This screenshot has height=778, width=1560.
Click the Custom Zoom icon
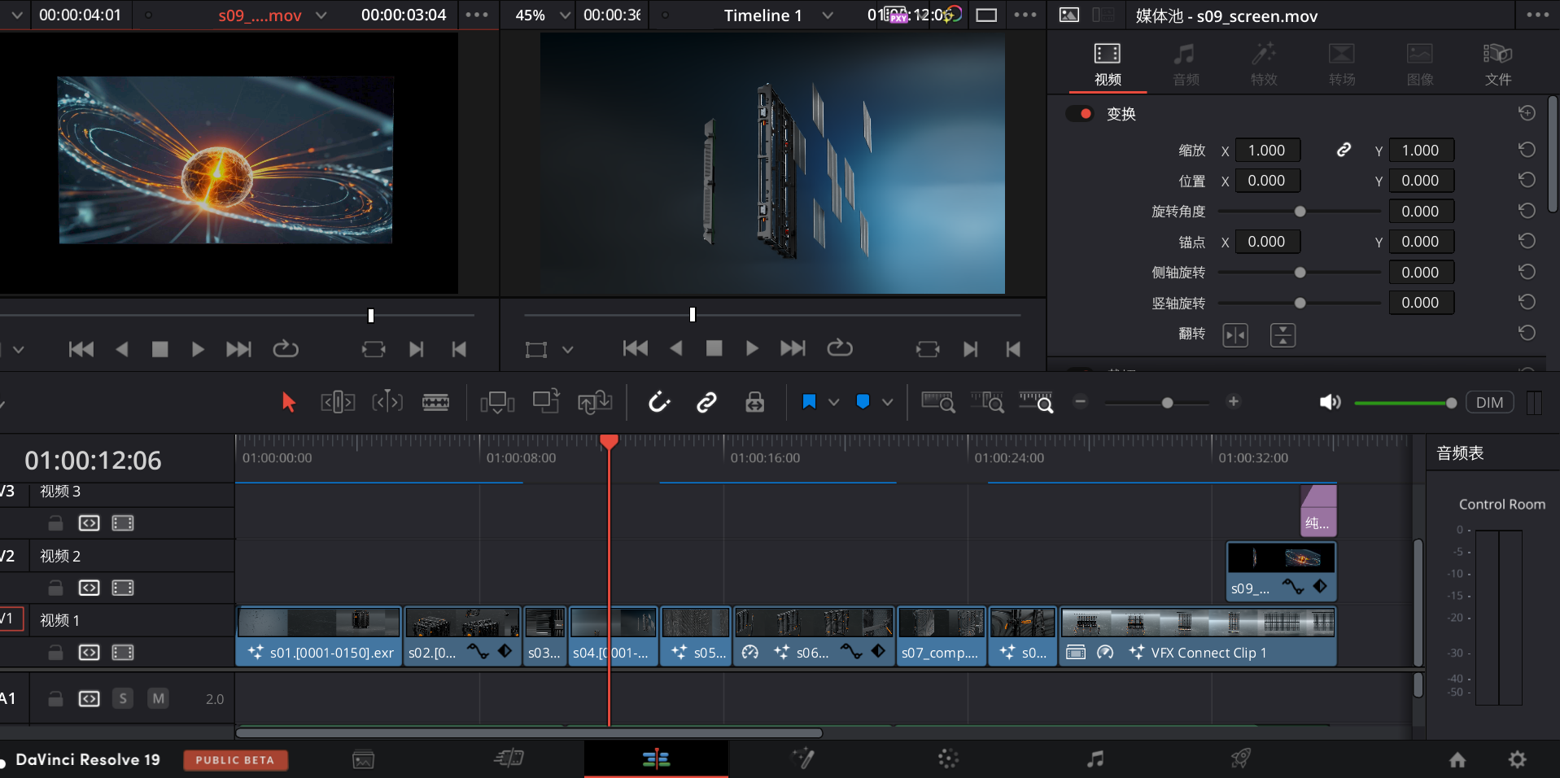(x=1036, y=402)
